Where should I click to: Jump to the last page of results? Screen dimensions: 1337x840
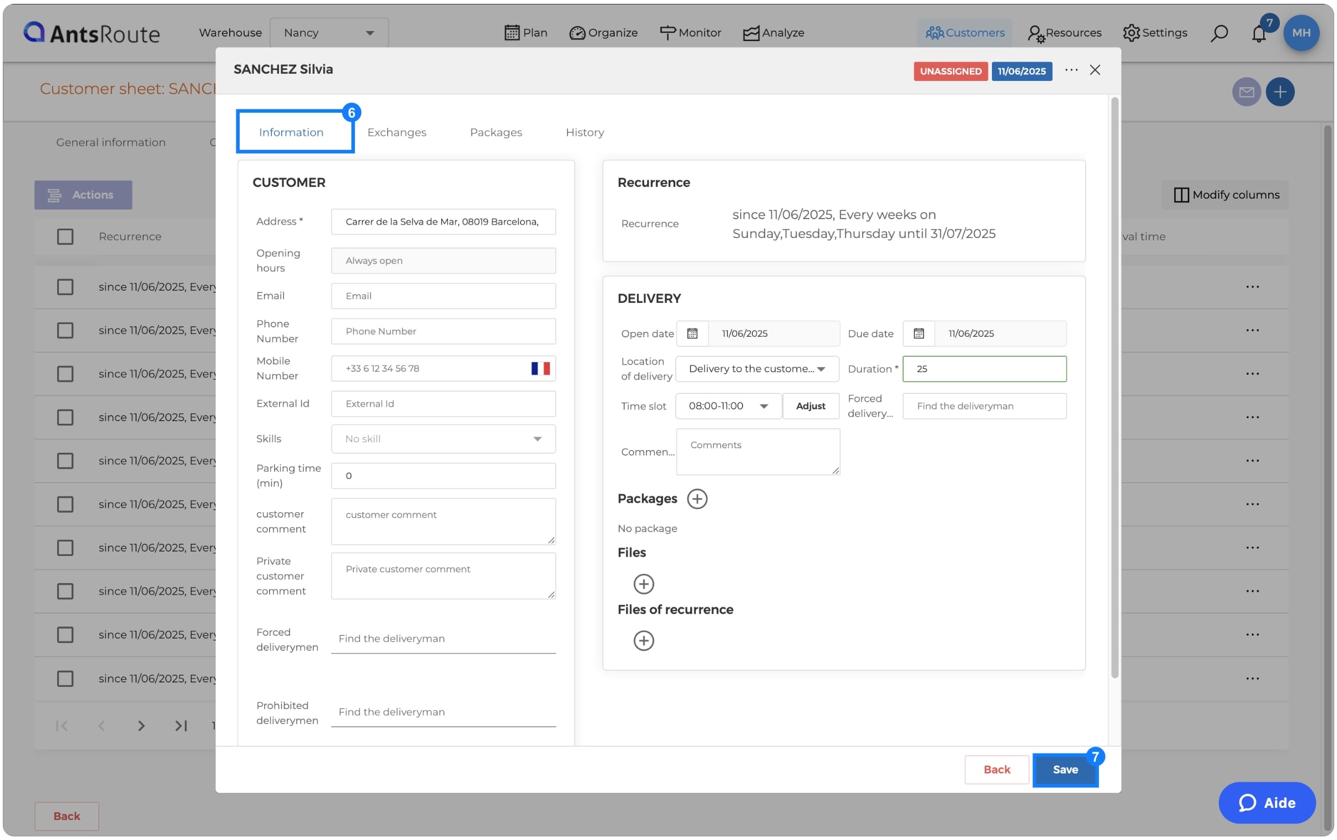(x=180, y=725)
